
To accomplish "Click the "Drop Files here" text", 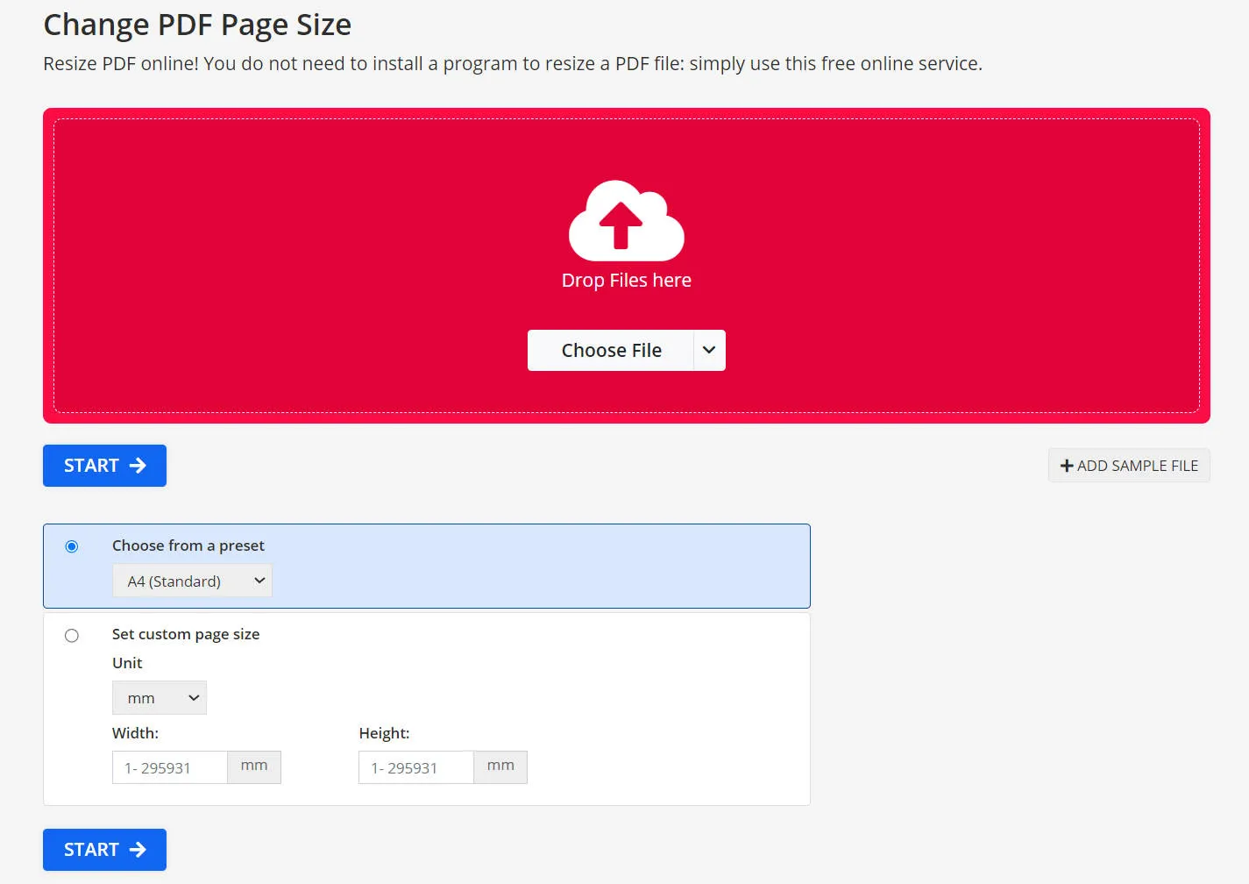I will coord(625,280).
